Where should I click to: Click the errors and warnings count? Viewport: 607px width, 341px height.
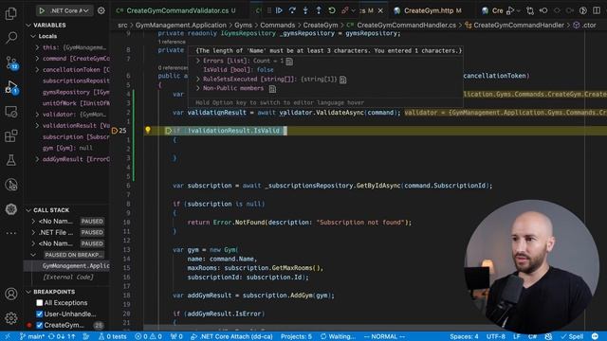[148, 336]
